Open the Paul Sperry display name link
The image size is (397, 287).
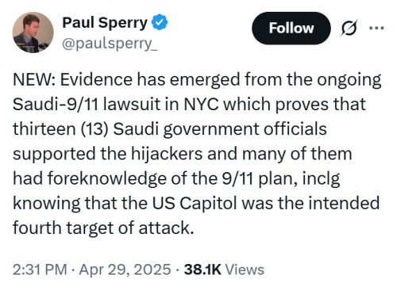tap(105, 23)
